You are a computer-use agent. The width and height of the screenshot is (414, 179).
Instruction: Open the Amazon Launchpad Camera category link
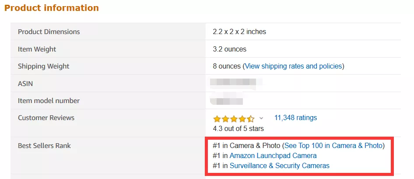273,155
